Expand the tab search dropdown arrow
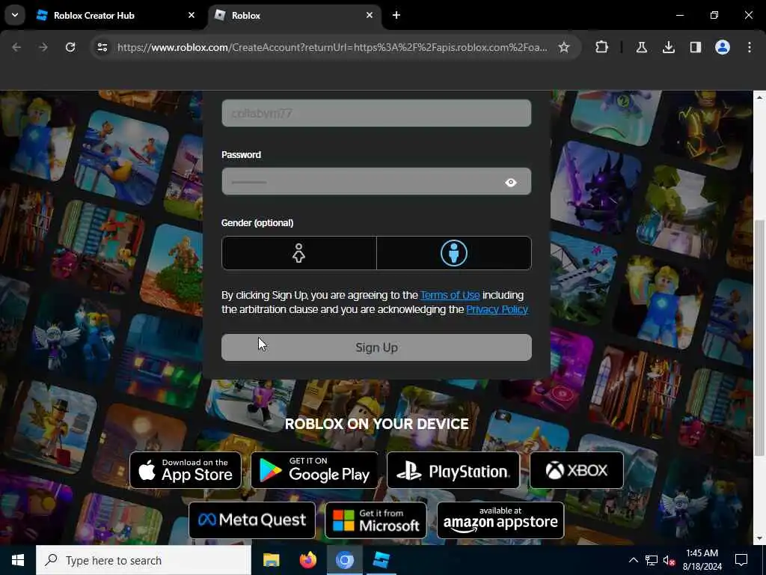Image resolution: width=766 pixels, height=575 pixels. pos(15,15)
